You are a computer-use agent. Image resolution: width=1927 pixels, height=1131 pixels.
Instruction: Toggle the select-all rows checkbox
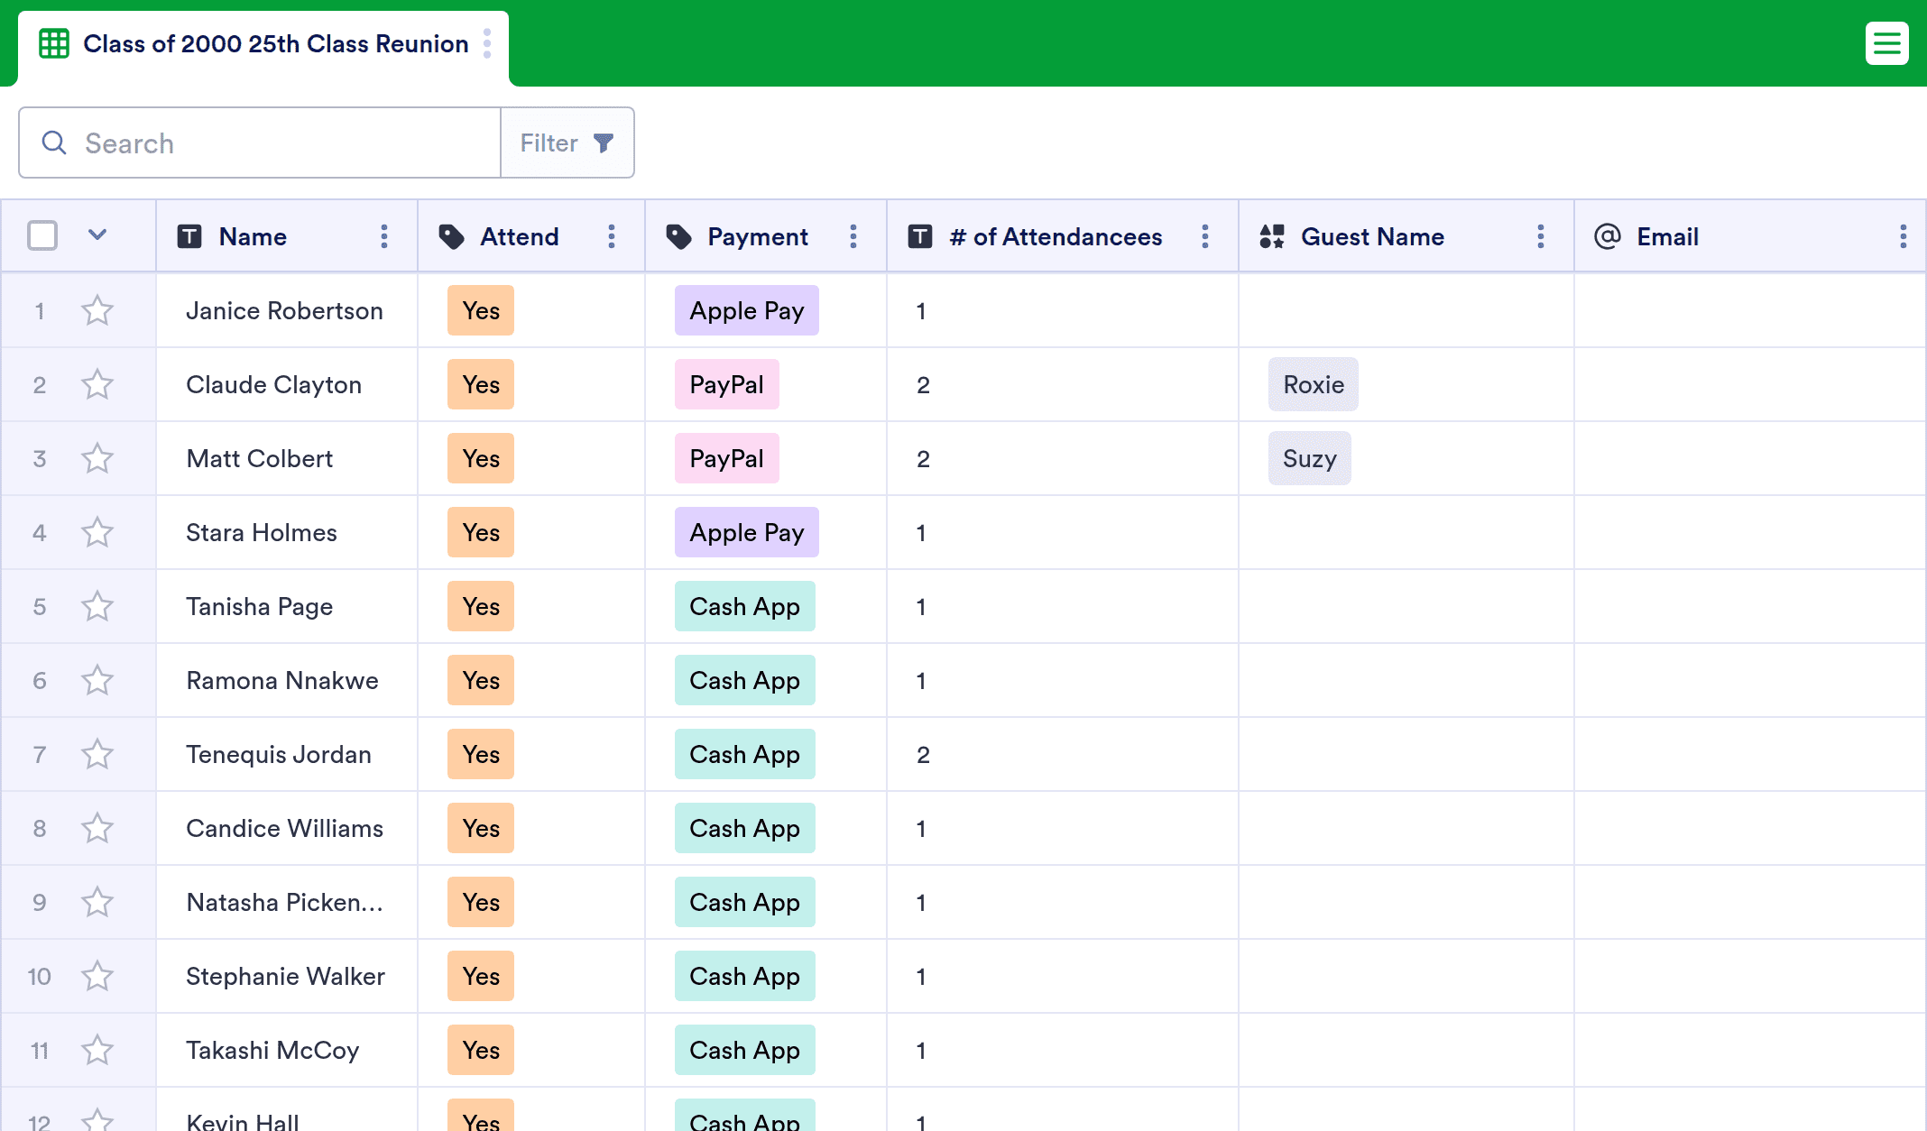pos(42,235)
